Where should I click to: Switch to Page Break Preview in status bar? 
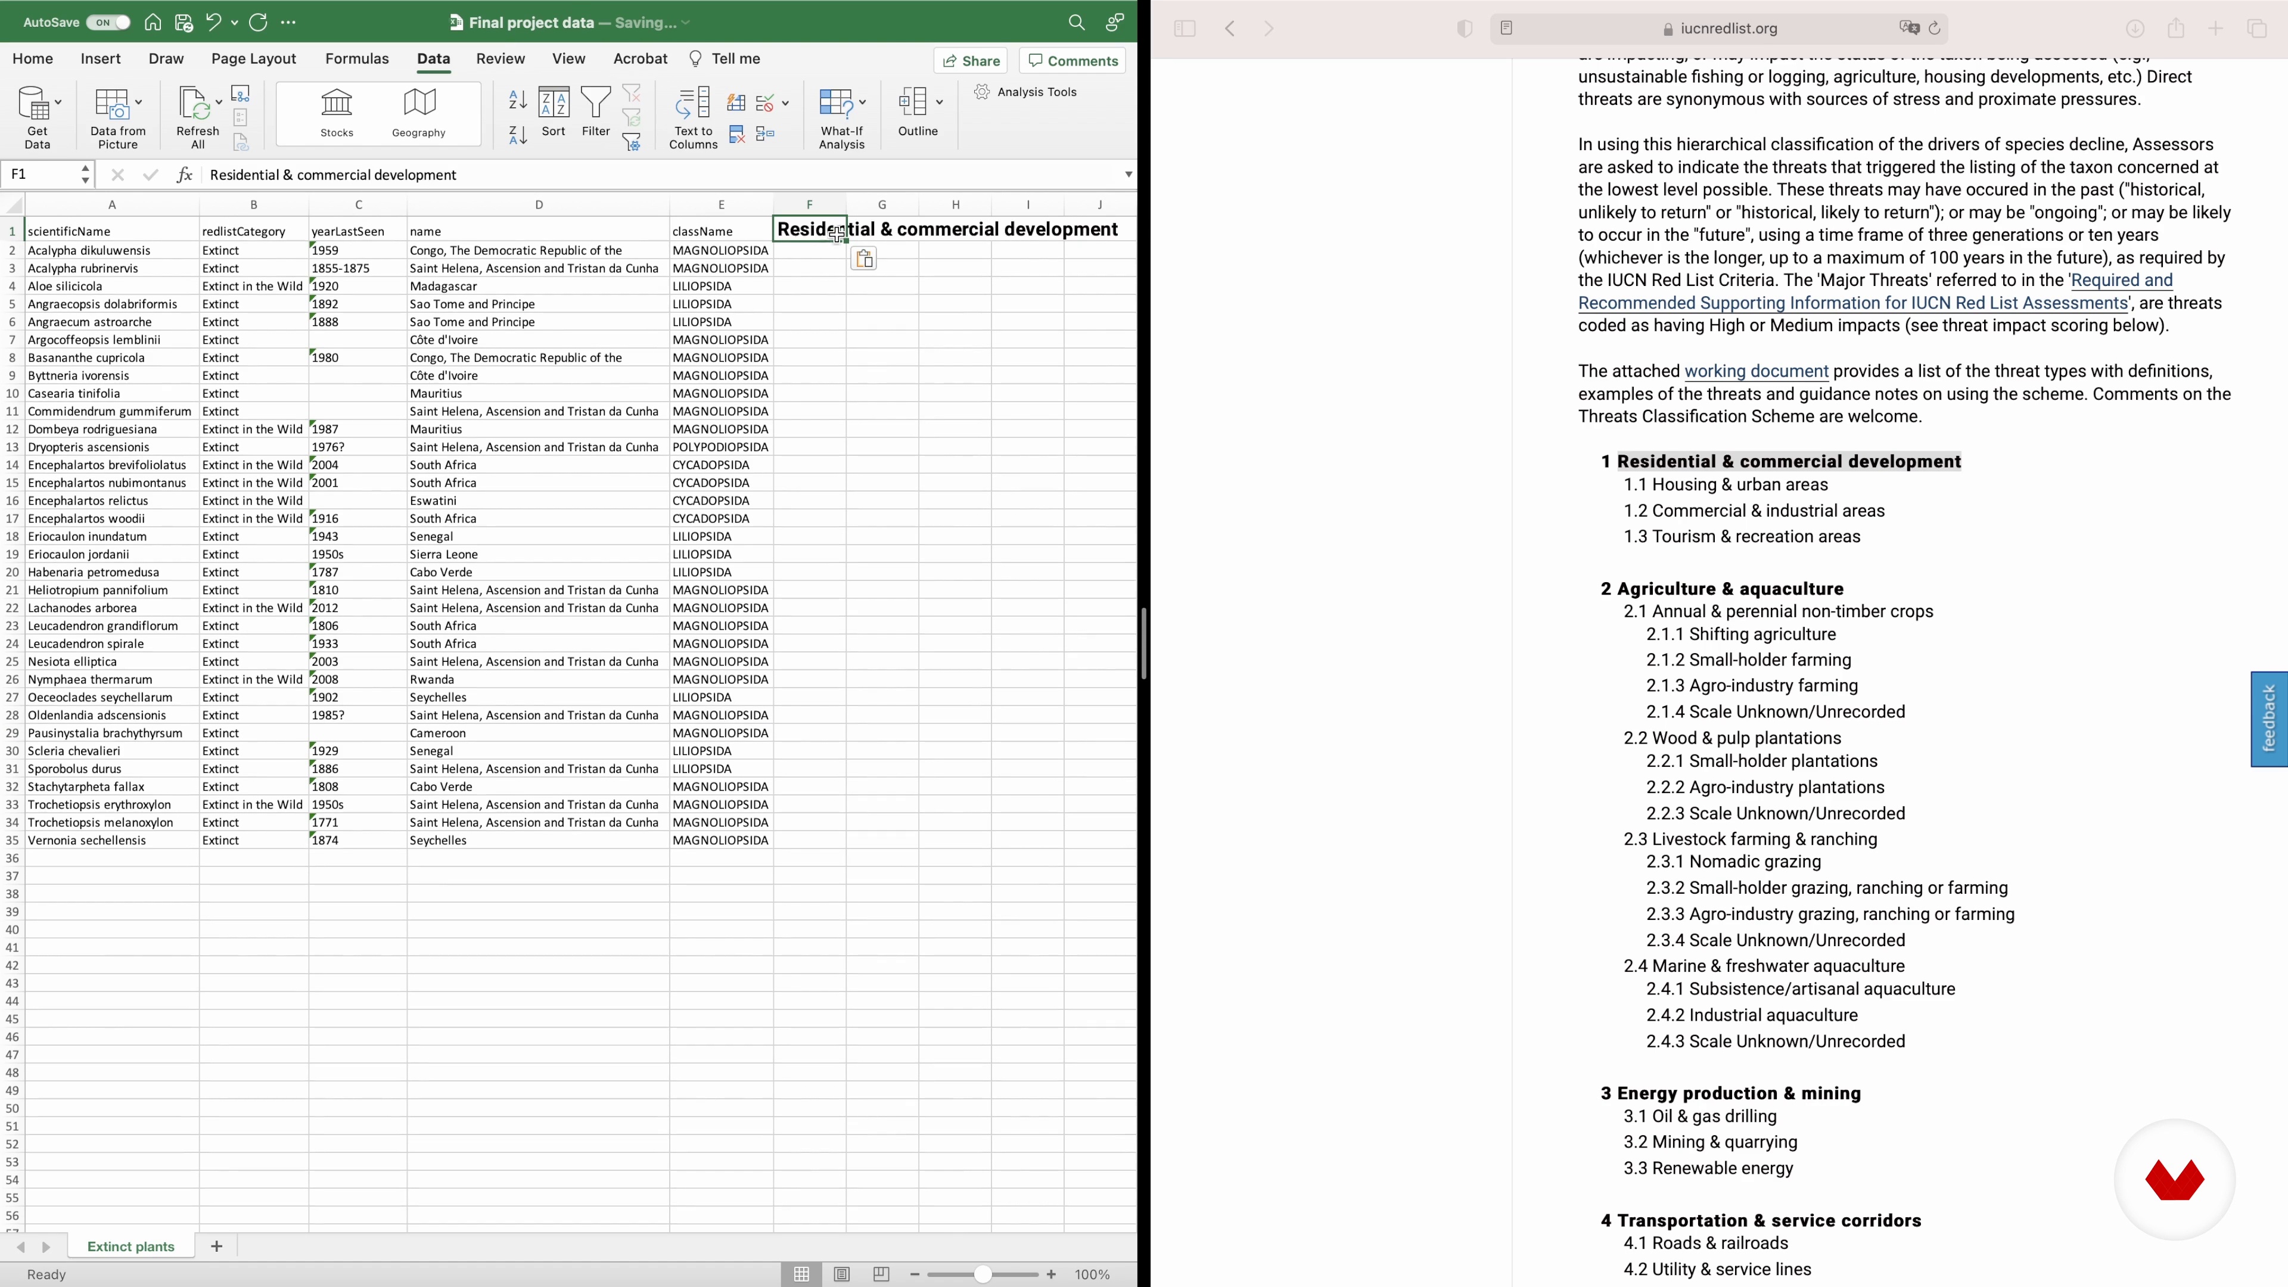(x=881, y=1274)
